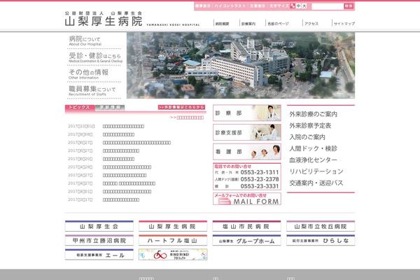This screenshot has height=280, width=420.
Task: Open 血液浄化センター link
Action: pyautogui.click(x=313, y=160)
